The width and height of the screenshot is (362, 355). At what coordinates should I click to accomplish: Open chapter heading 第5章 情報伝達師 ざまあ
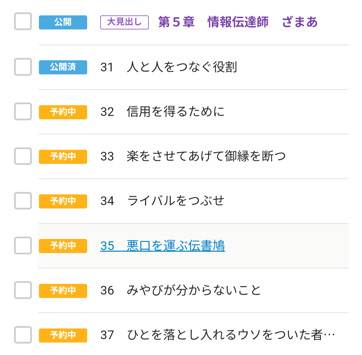[238, 22]
